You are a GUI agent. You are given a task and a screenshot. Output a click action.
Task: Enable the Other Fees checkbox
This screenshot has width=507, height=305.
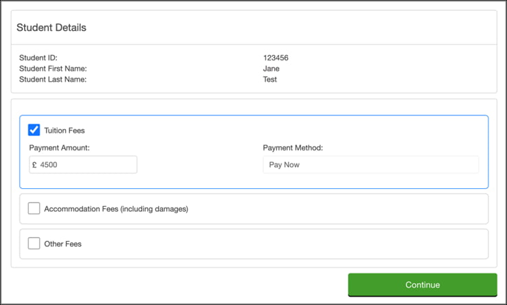point(34,243)
